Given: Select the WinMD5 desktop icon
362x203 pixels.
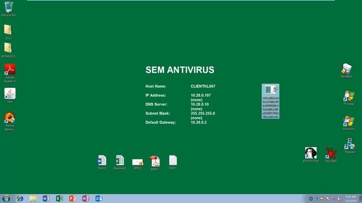Looking at the screenshot, I should pyautogui.click(x=347, y=70).
